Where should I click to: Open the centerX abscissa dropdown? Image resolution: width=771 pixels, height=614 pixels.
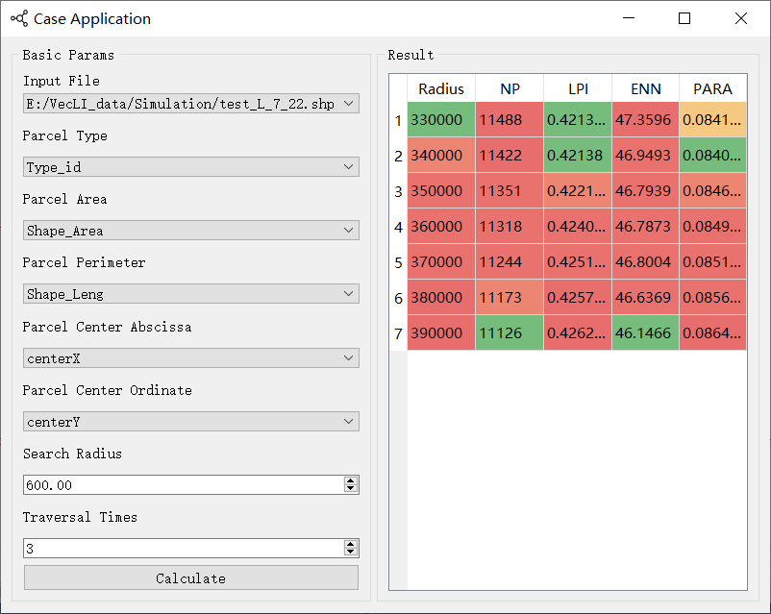click(x=190, y=358)
